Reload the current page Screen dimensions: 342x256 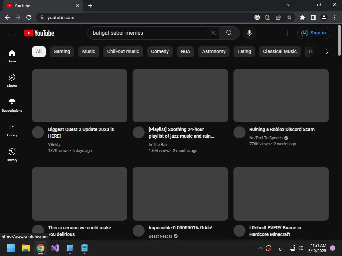29,17
